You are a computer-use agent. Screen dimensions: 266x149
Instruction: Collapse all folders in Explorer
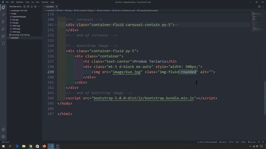tap(35, 7)
